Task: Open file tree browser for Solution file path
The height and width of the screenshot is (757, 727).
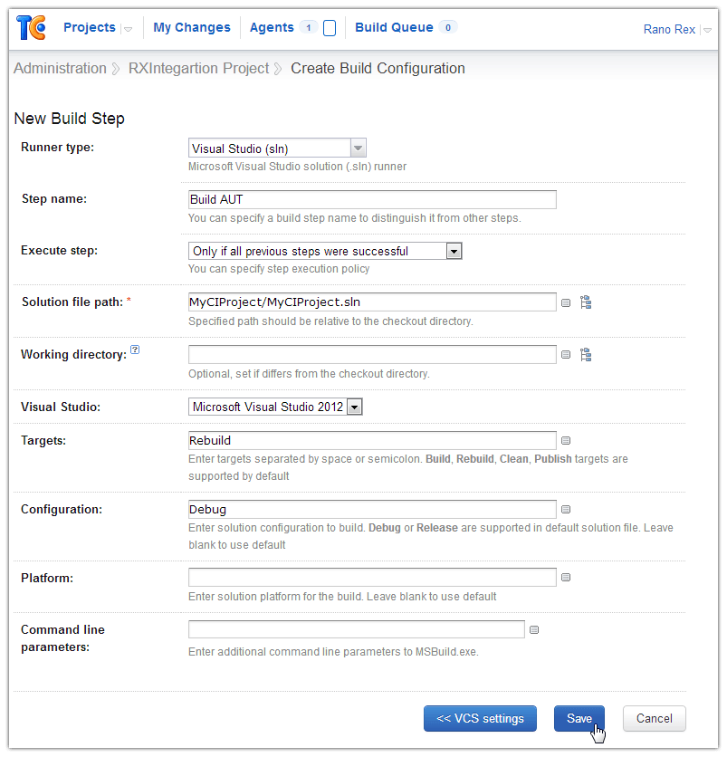Action: [x=586, y=302]
